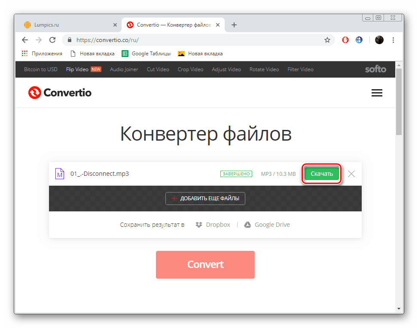
Task: Open Chrome three-dot menu
Action: (x=393, y=40)
